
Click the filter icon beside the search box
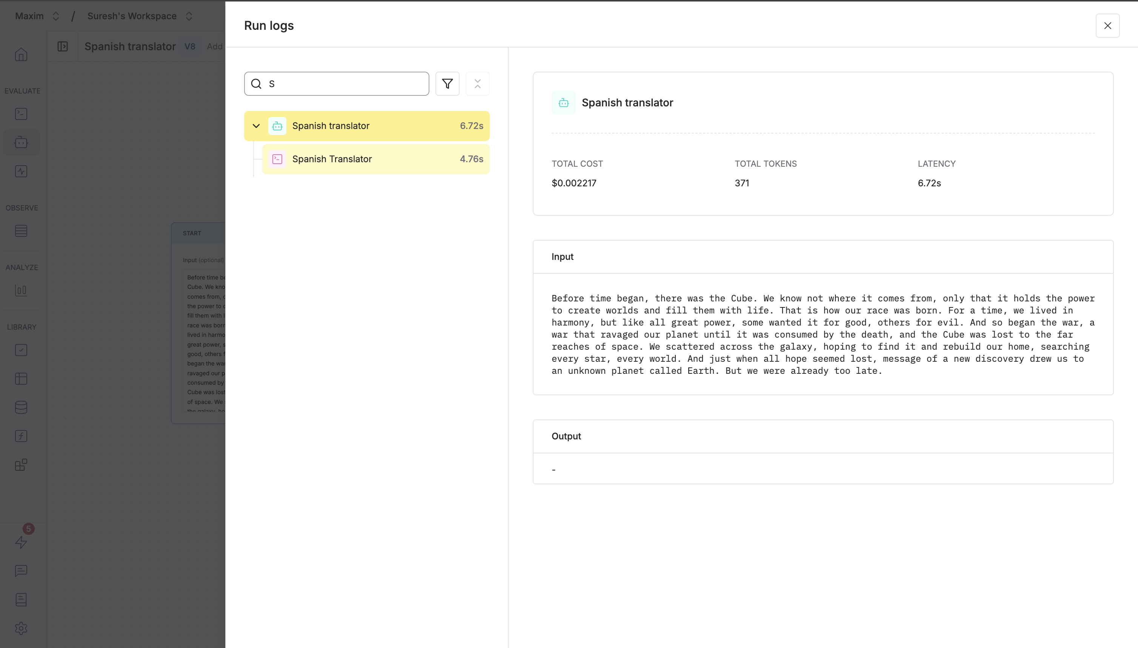tap(447, 84)
